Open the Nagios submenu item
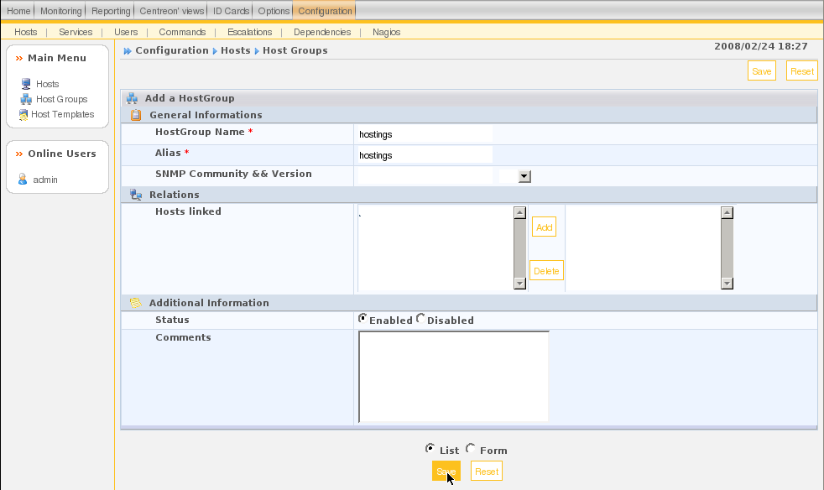The image size is (824, 490). click(x=386, y=32)
